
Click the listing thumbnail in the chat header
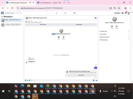pos(27,18)
